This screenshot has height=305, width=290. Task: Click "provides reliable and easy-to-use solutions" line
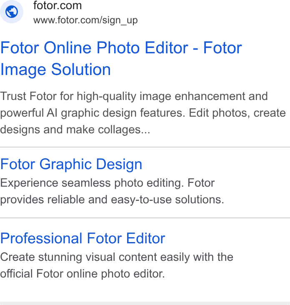(112, 200)
